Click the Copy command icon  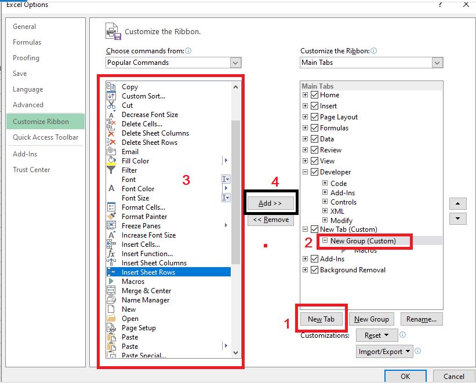point(111,86)
